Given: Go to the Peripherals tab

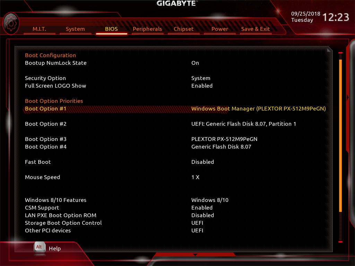Looking at the screenshot, I should click(147, 29).
